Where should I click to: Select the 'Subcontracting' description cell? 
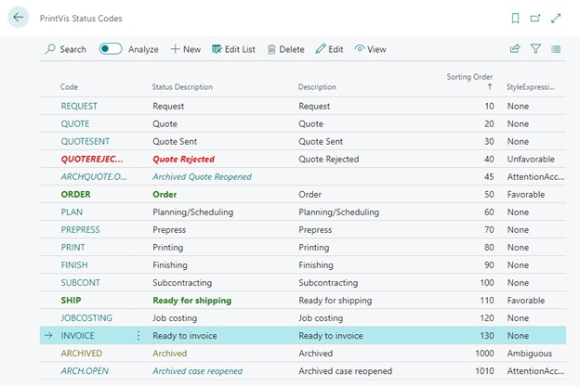(328, 283)
